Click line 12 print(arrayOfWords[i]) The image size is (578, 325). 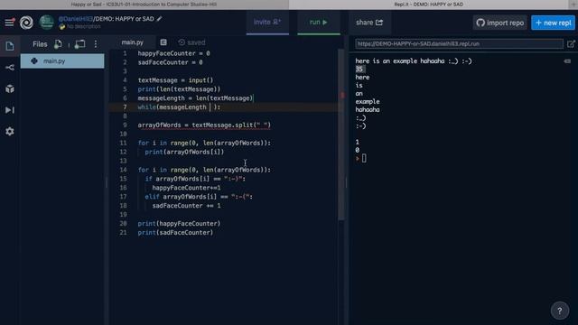tap(184, 152)
